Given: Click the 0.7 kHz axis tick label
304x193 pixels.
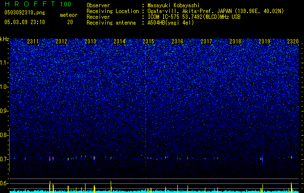Looking at the screenshot, I should click(x=4, y=159).
